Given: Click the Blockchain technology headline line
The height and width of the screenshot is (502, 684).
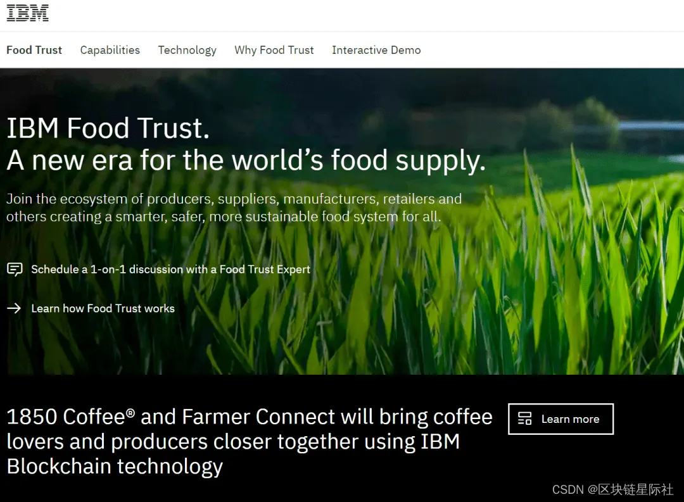Looking at the screenshot, I should coord(115,467).
